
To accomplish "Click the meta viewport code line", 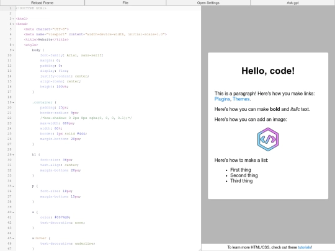I will coord(96,34).
